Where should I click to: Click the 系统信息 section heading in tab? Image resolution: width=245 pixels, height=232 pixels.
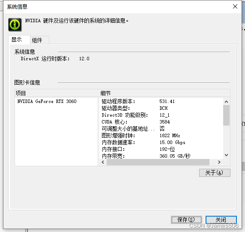(25, 52)
